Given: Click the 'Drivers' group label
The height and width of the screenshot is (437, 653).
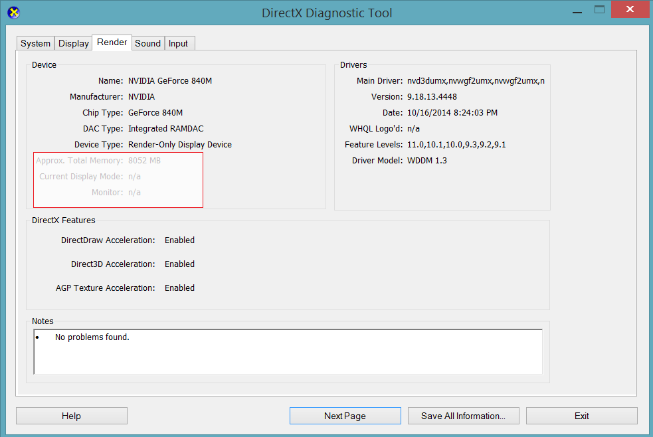Looking at the screenshot, I should pyautogui.click(x=353, y=65).
